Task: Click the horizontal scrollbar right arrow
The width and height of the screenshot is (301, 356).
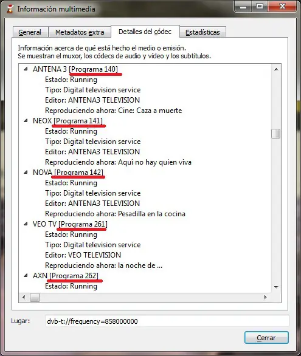Action: (x=265, y=297)
